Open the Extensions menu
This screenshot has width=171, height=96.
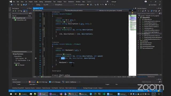(x=71, y=2)
